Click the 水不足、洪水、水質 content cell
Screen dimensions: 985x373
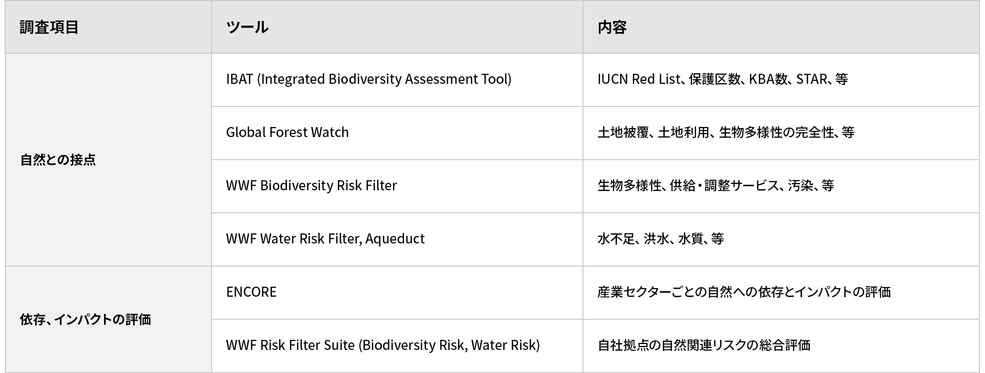(x=781, y=239)
